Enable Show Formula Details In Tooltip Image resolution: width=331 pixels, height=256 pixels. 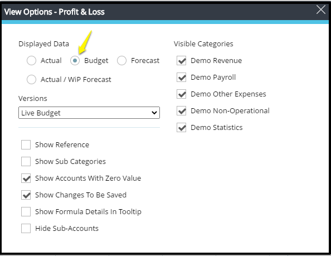click(x=26, y=211)
